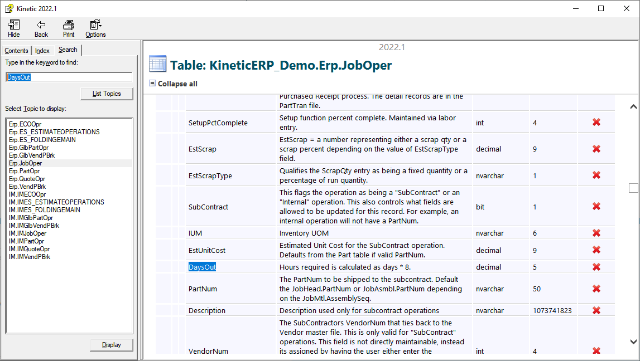
Task: Click red X icon in IUM row
Action: 596,233
